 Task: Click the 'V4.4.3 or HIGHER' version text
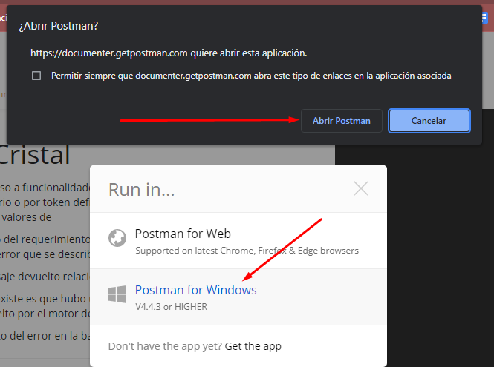[x=171, y=307]
